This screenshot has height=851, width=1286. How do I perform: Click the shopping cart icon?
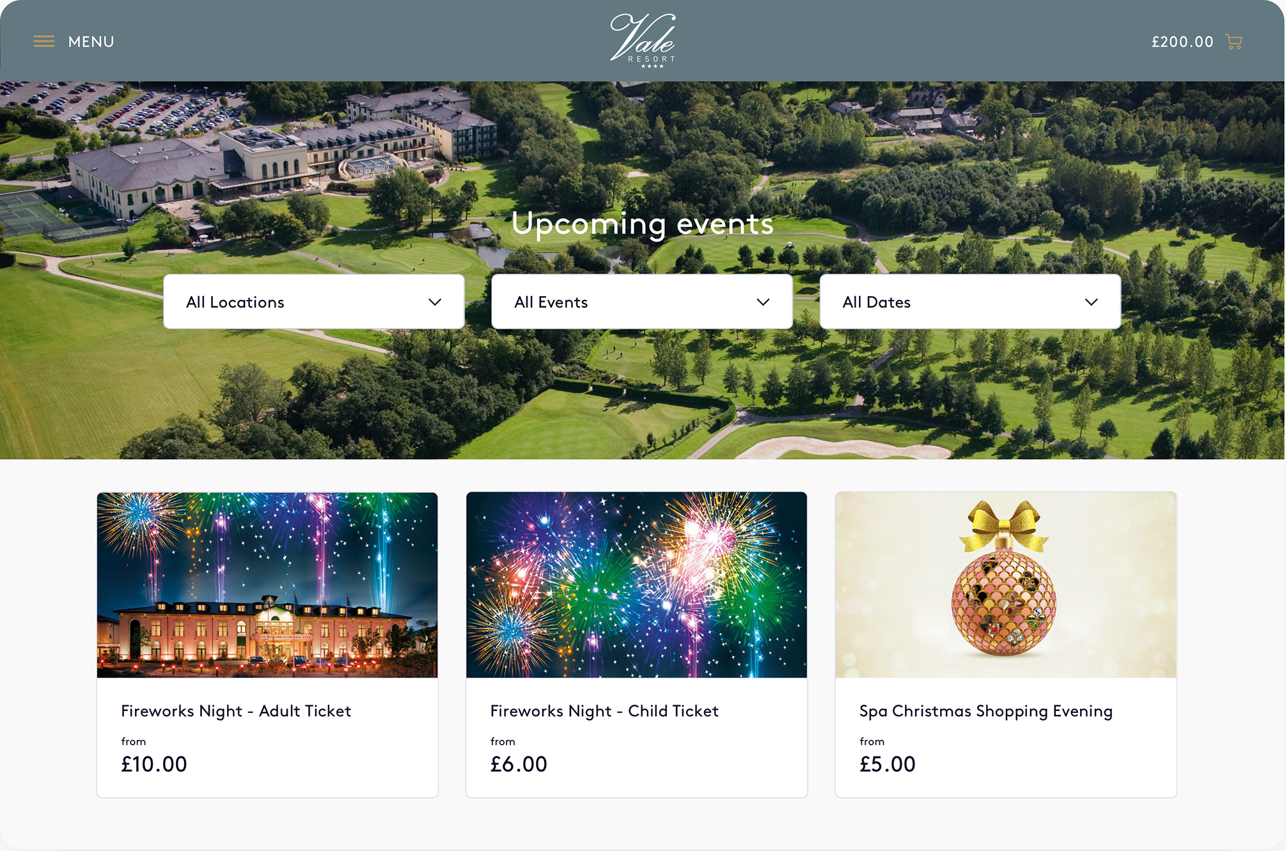coord(1234,42)
